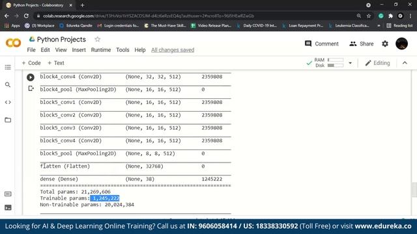Show more bookmarks with the double chevron

click(x=379, y=25)
